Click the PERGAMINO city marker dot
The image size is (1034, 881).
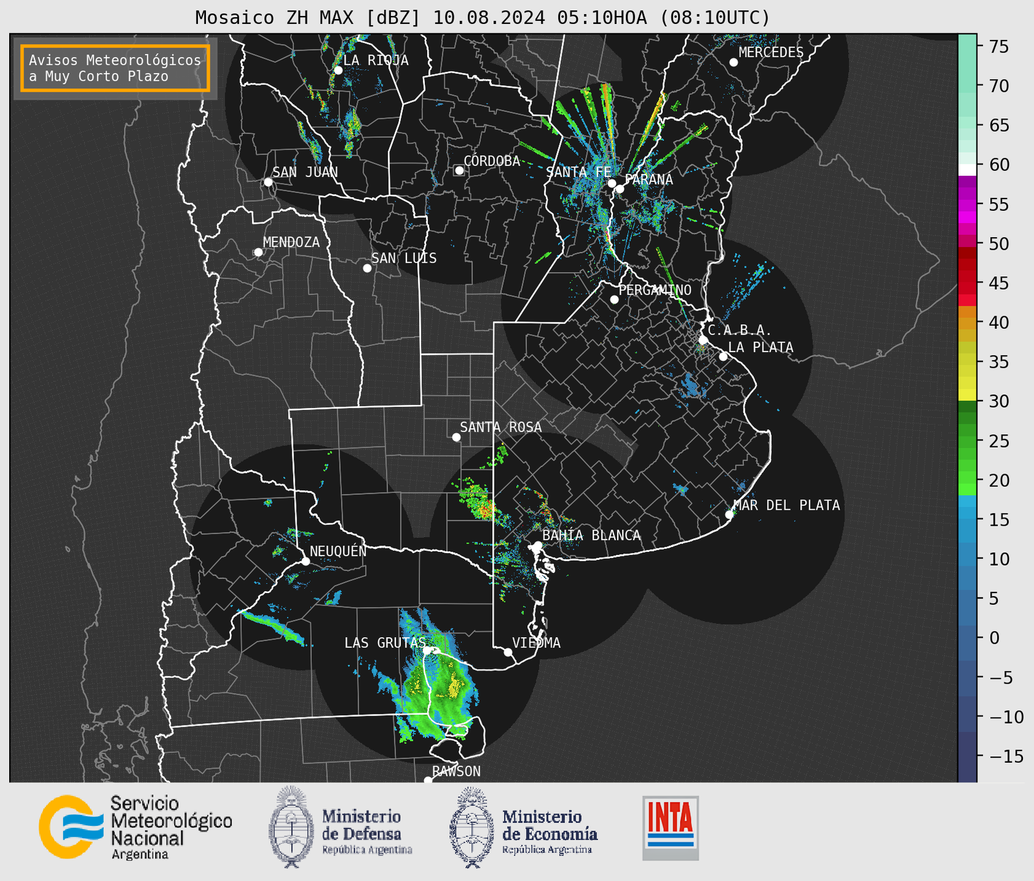pyautogui.click(x=614, y=300)
